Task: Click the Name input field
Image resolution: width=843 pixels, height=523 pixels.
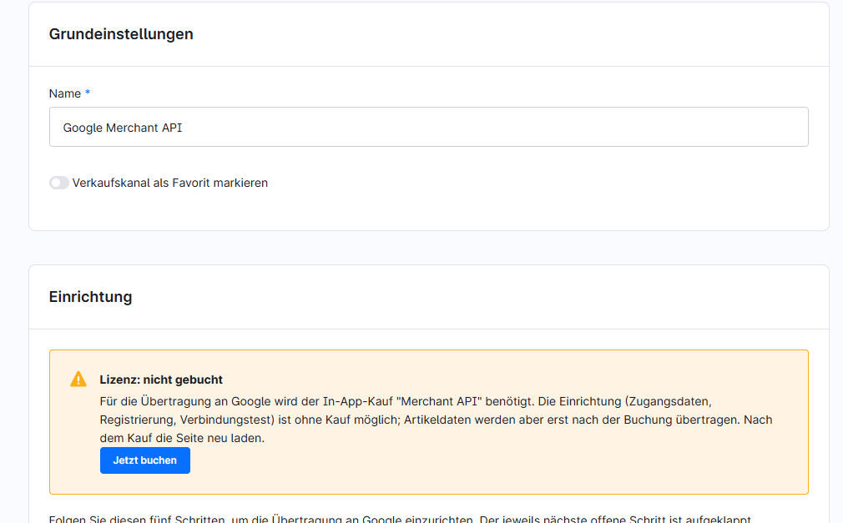Action: coord(428,127)
